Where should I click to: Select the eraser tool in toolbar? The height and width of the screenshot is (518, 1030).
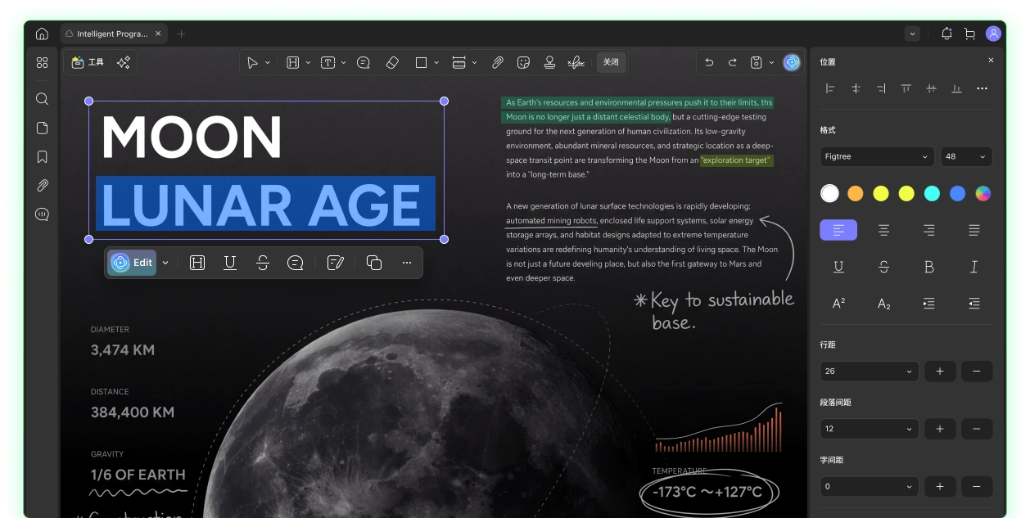392,62
